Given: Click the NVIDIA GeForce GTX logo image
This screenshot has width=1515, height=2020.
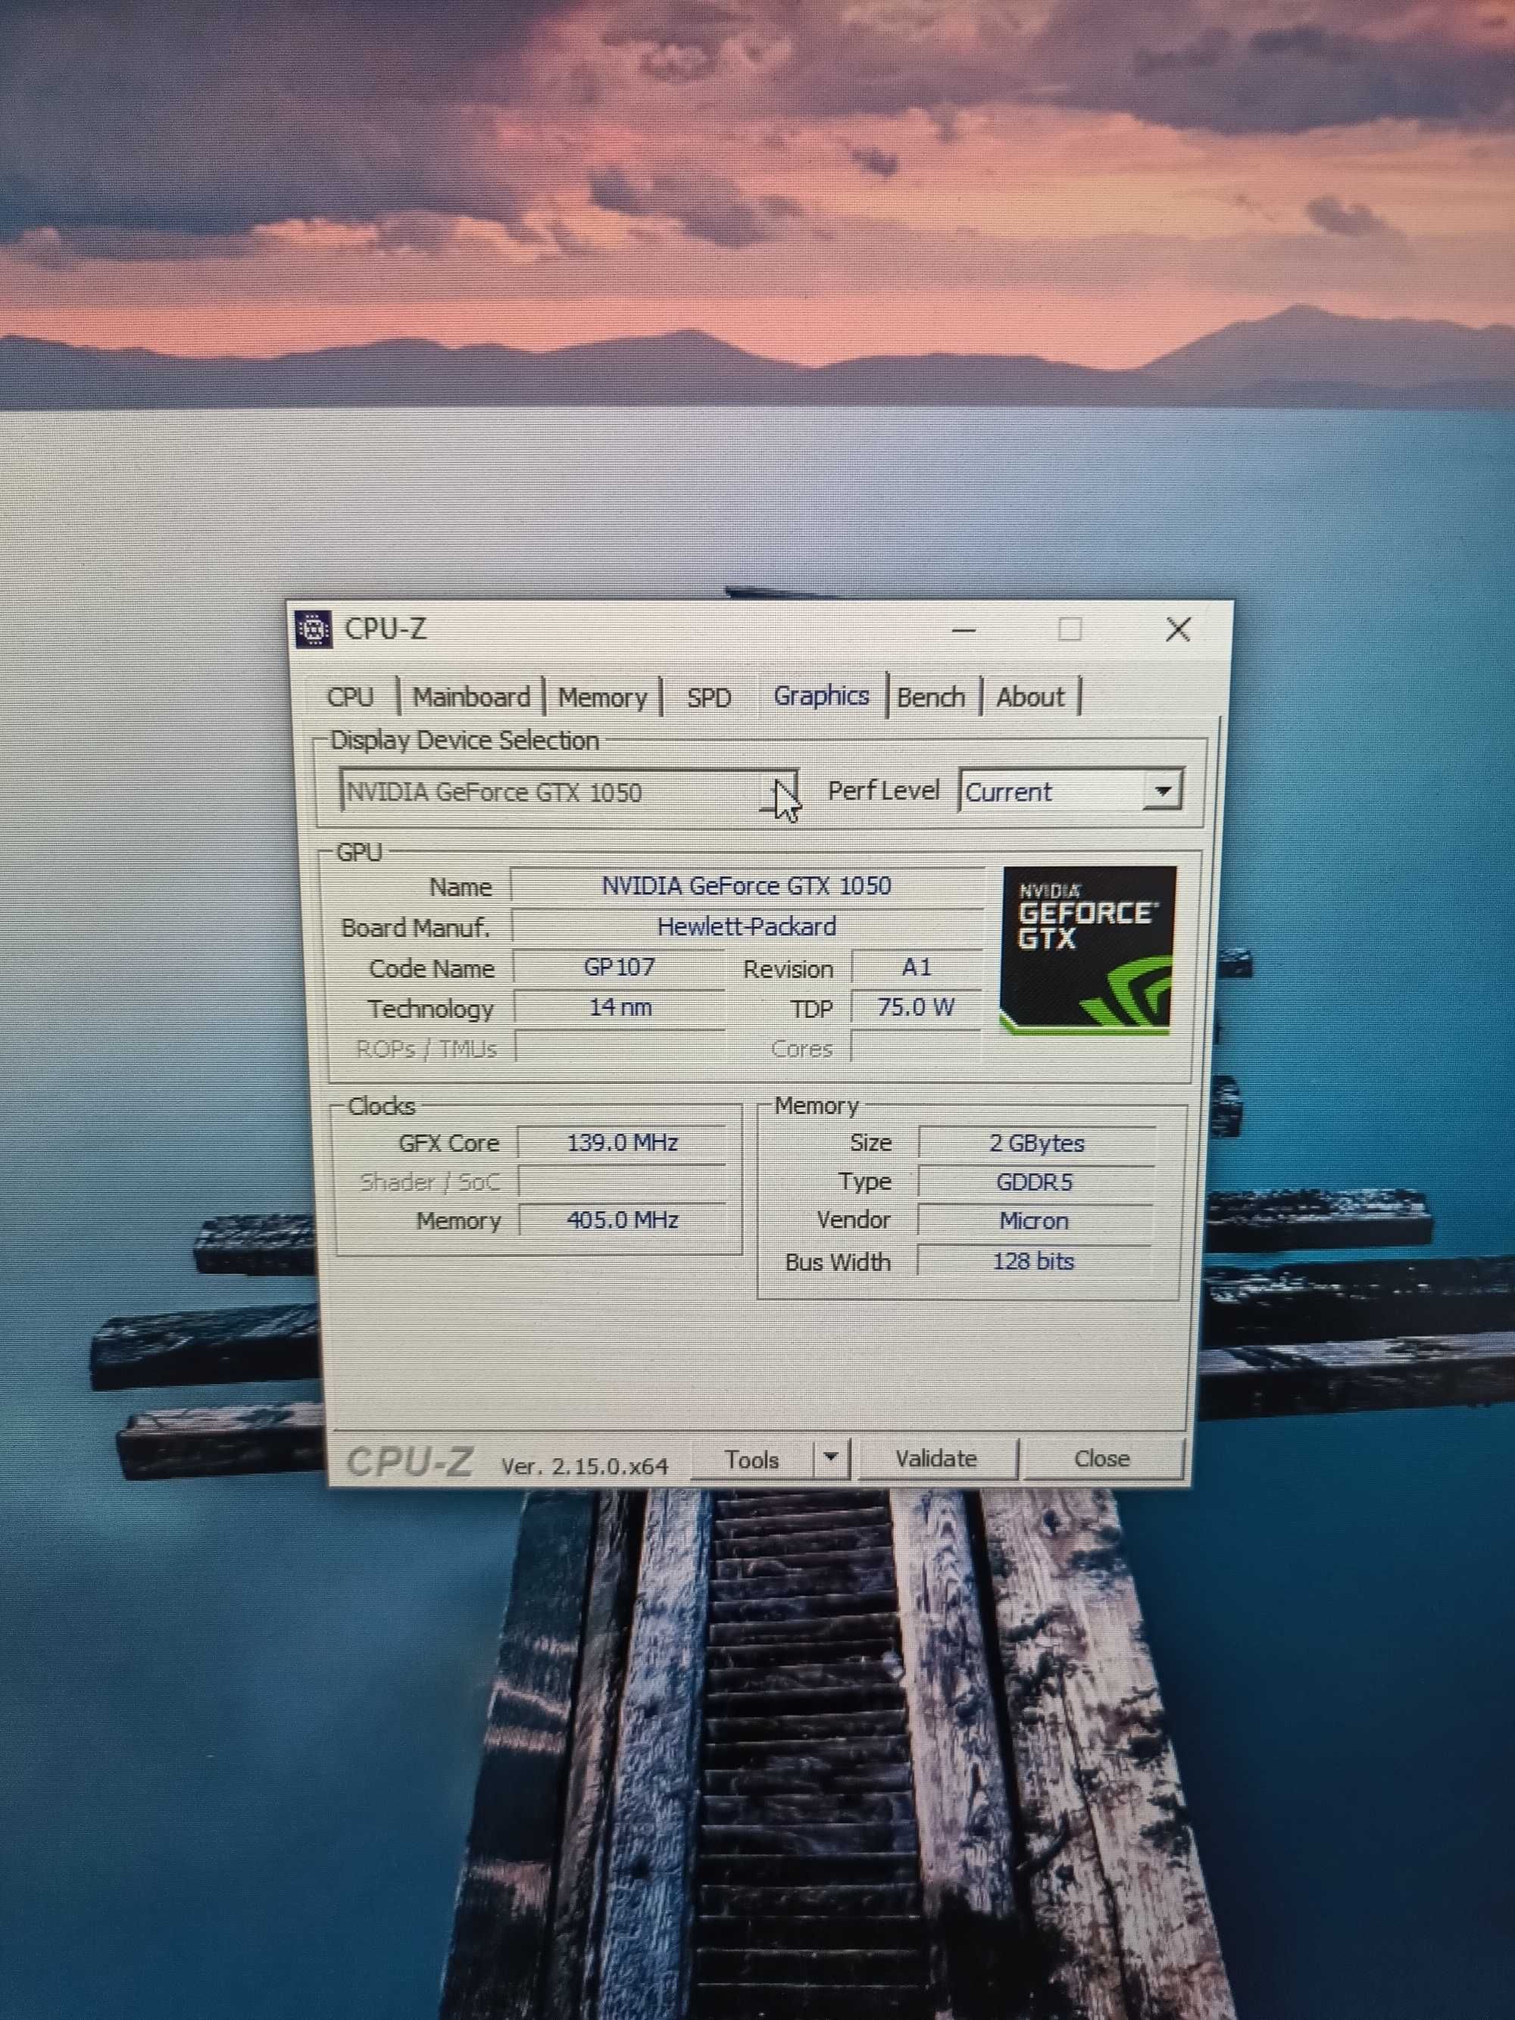Looking at the screenshot, I should [1088, 951].
